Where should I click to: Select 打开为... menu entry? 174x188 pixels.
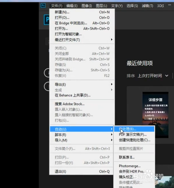click(82, 29)
